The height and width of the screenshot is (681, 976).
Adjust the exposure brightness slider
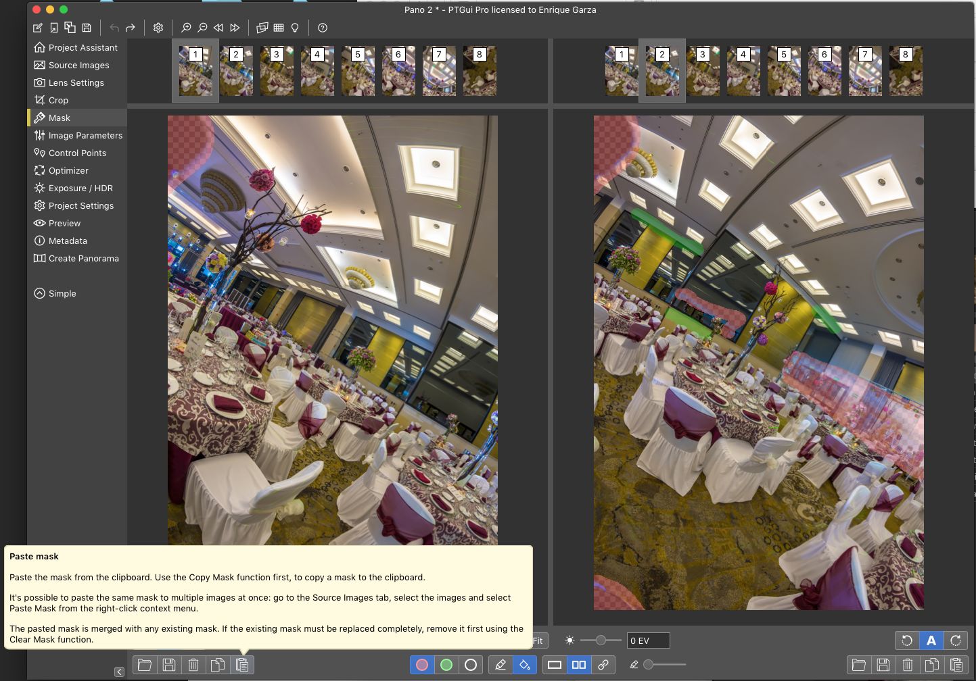click(601, 640)
